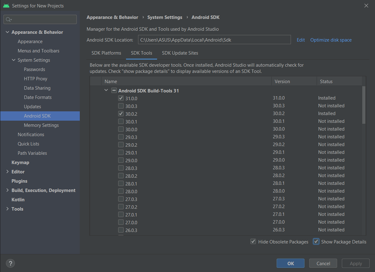Screen dimensions: 375x272
Task: Uncheck the 30.0.2 build-tools checkbox
Action: (x=121, y=114)
